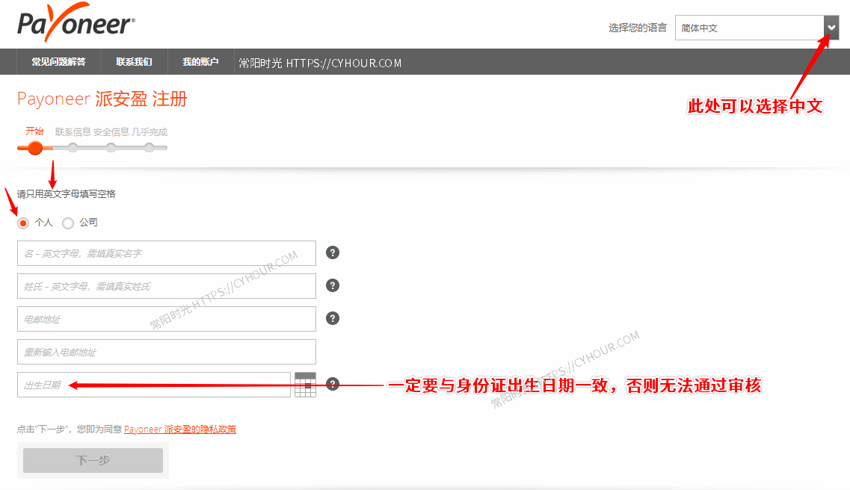The height and width of the screenshot is (490, 850).
Task: Click the 开始 step label
Action: point(34,131)
